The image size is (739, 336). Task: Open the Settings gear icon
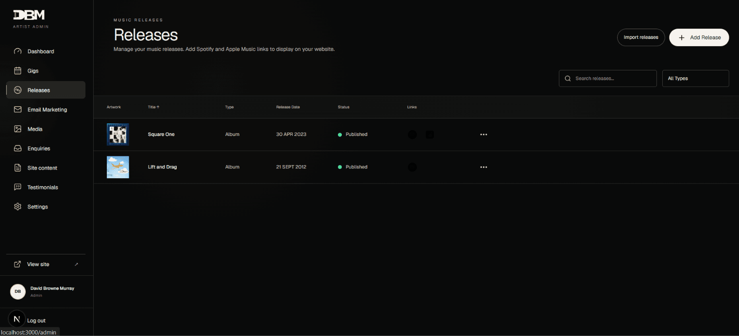point(18,207)
